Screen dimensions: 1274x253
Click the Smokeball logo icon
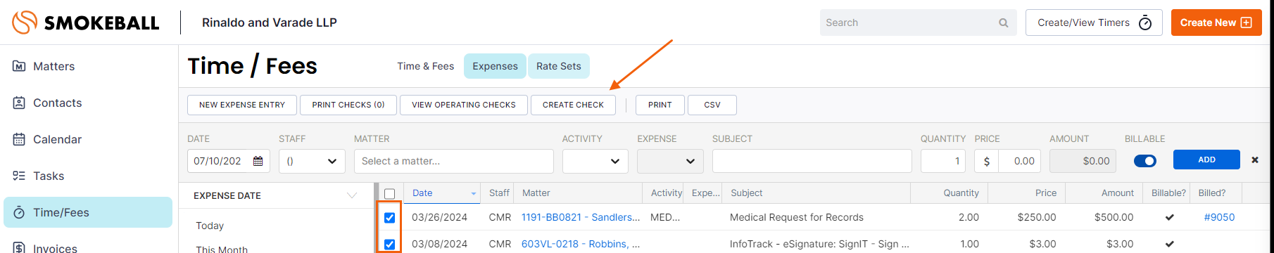[25, 22]
